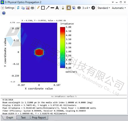Add text with the A tool
The height and width of the screenshot is (121, 128).
[x=57, y=8]
